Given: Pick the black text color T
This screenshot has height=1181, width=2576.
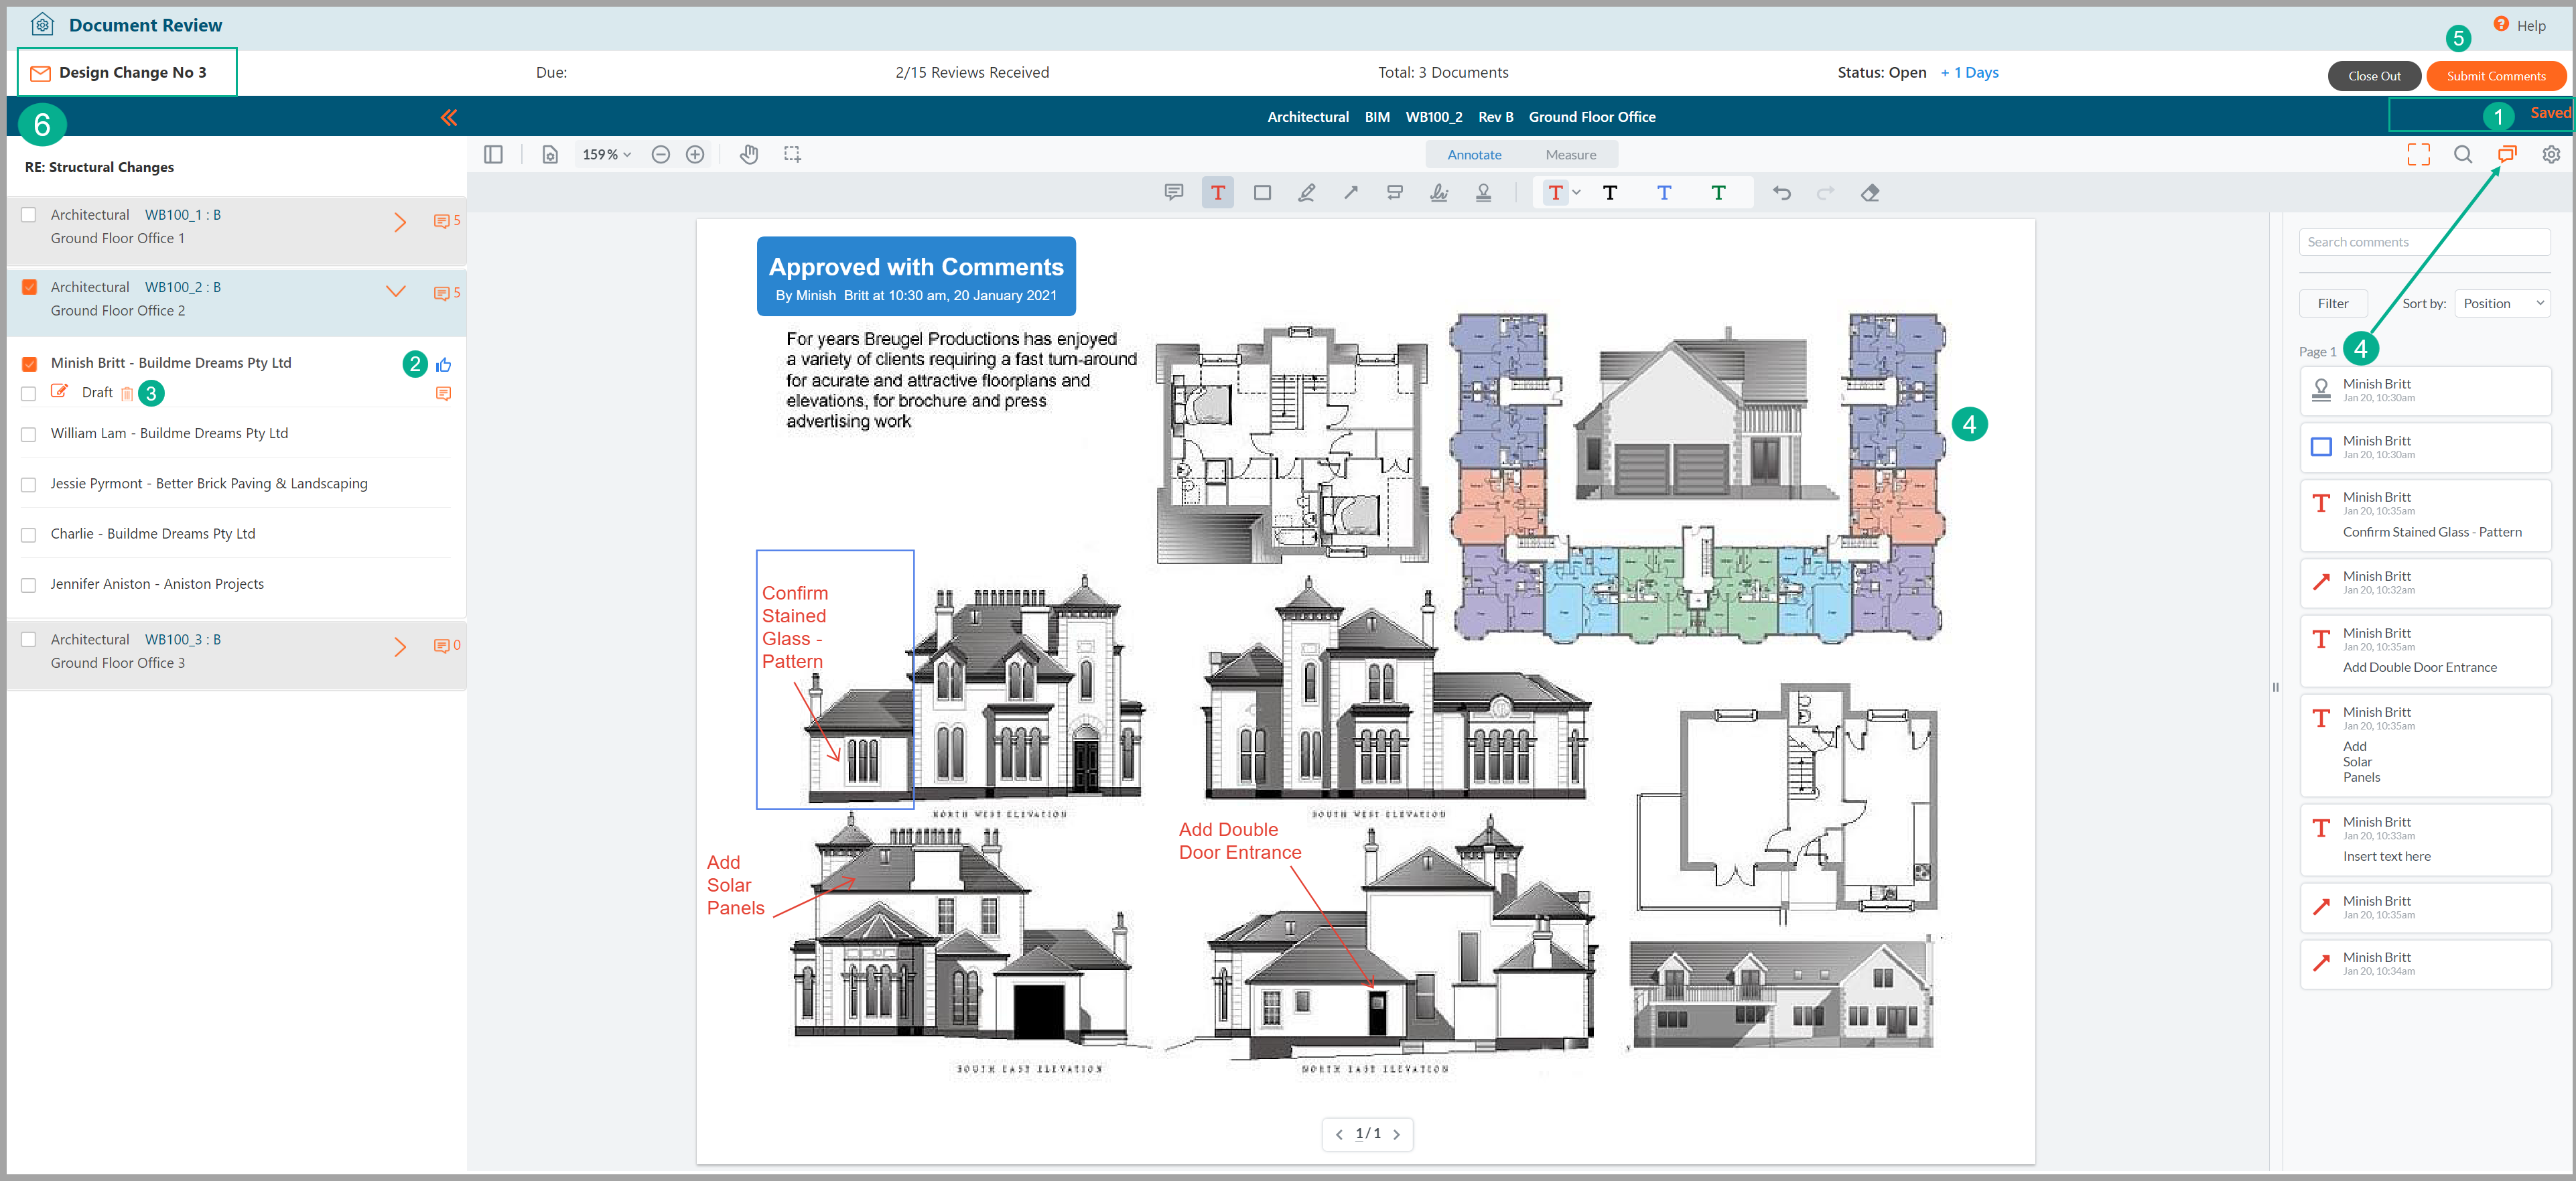Looking at the screenshot, I should click(x=1610, y=192).
